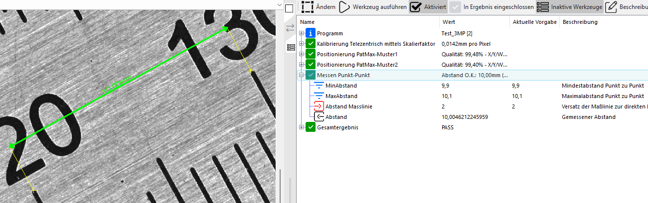
Task: Click the red Abstand Masslinie input icon
Action: coord(319,106)
